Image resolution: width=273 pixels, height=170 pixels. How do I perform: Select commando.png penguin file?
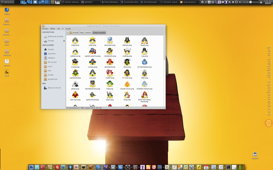coord(110,53)
